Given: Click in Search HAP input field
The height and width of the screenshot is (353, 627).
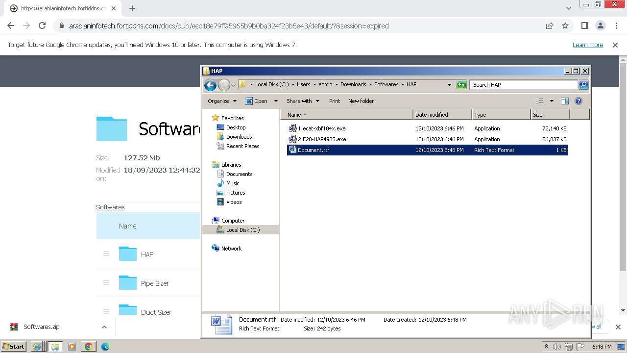Looking at the screenshot, I should click(x=523, y=85).
